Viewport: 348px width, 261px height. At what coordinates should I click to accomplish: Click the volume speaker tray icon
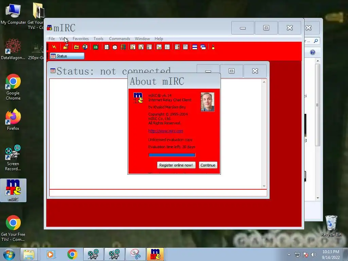pyautogui.click(x=314, y=255)
